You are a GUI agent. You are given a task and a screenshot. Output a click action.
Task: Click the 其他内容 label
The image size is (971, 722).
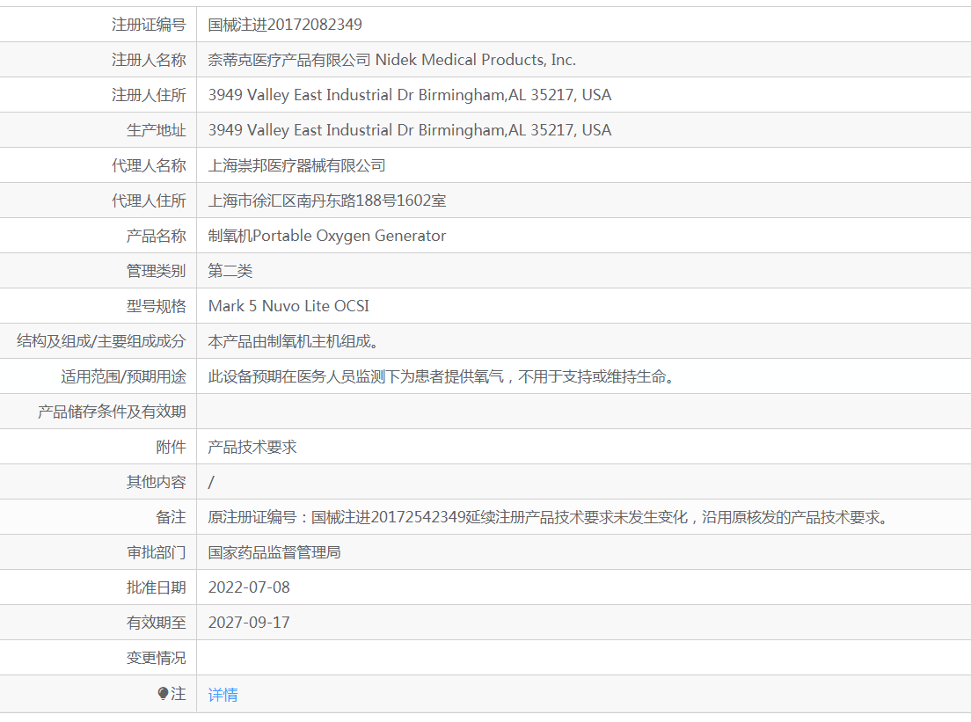point(156,482)
